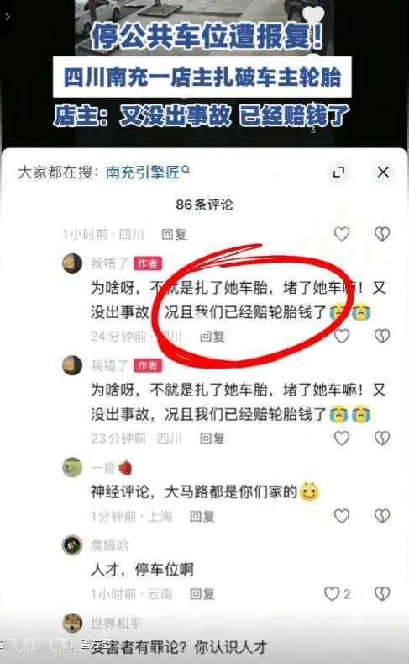Go back using the top-left chevron
Screen dimensions: 409x664
(7, 17)
